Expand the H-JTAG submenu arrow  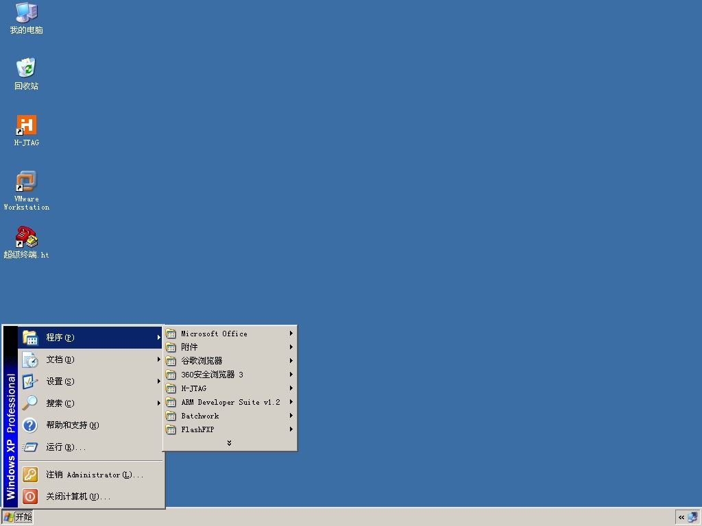click(291, 388)
